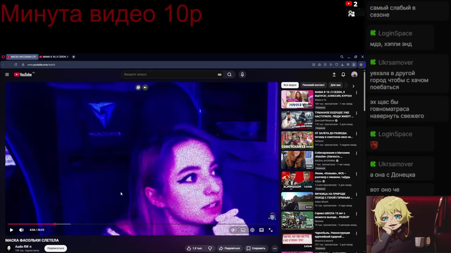Image resolution: width=451 pixels, height=253 pixels.
Task: Open options menu for ЯИЧНИЦА НА ПРИРОДЕ video
Action: (x=356, y=194)
